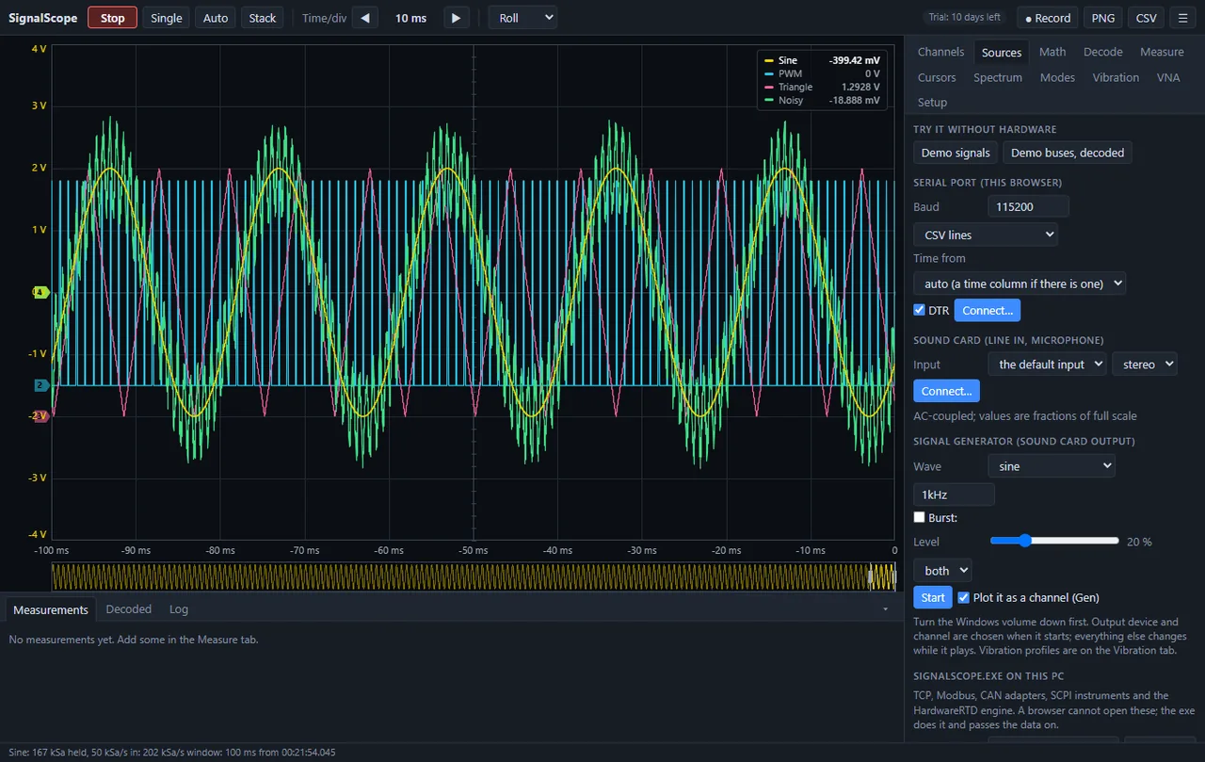Uncheck Plot it as a channel (Gen)

963,597
